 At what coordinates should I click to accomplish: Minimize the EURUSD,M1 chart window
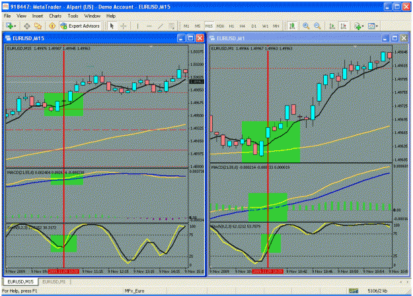pos(385,38)
